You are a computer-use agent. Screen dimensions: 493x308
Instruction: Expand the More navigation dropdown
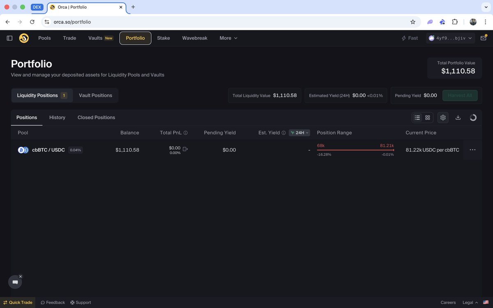pos(228,38)
